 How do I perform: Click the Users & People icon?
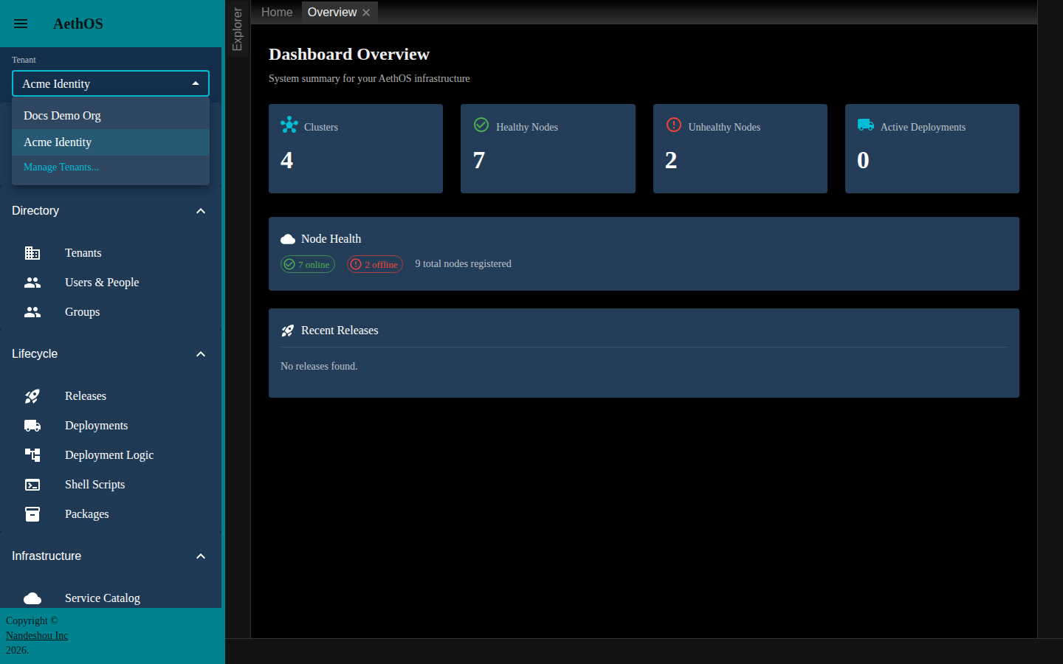click(32, 283)
